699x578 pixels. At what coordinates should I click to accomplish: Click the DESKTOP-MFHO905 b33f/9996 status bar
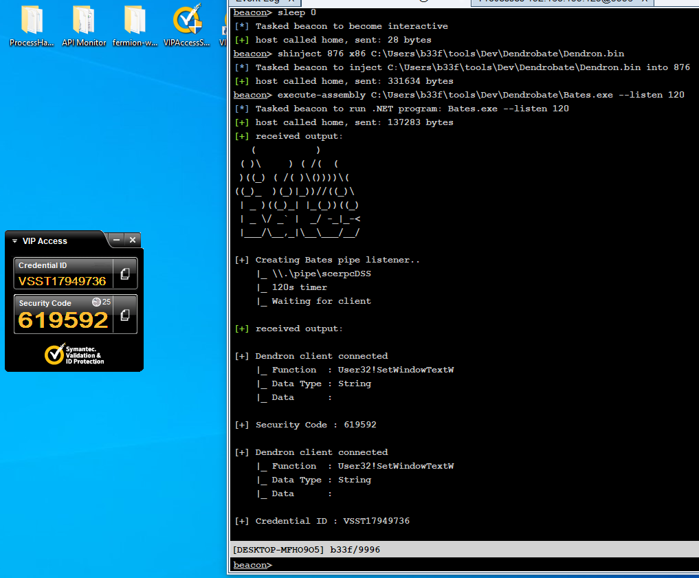pos(465,550)
